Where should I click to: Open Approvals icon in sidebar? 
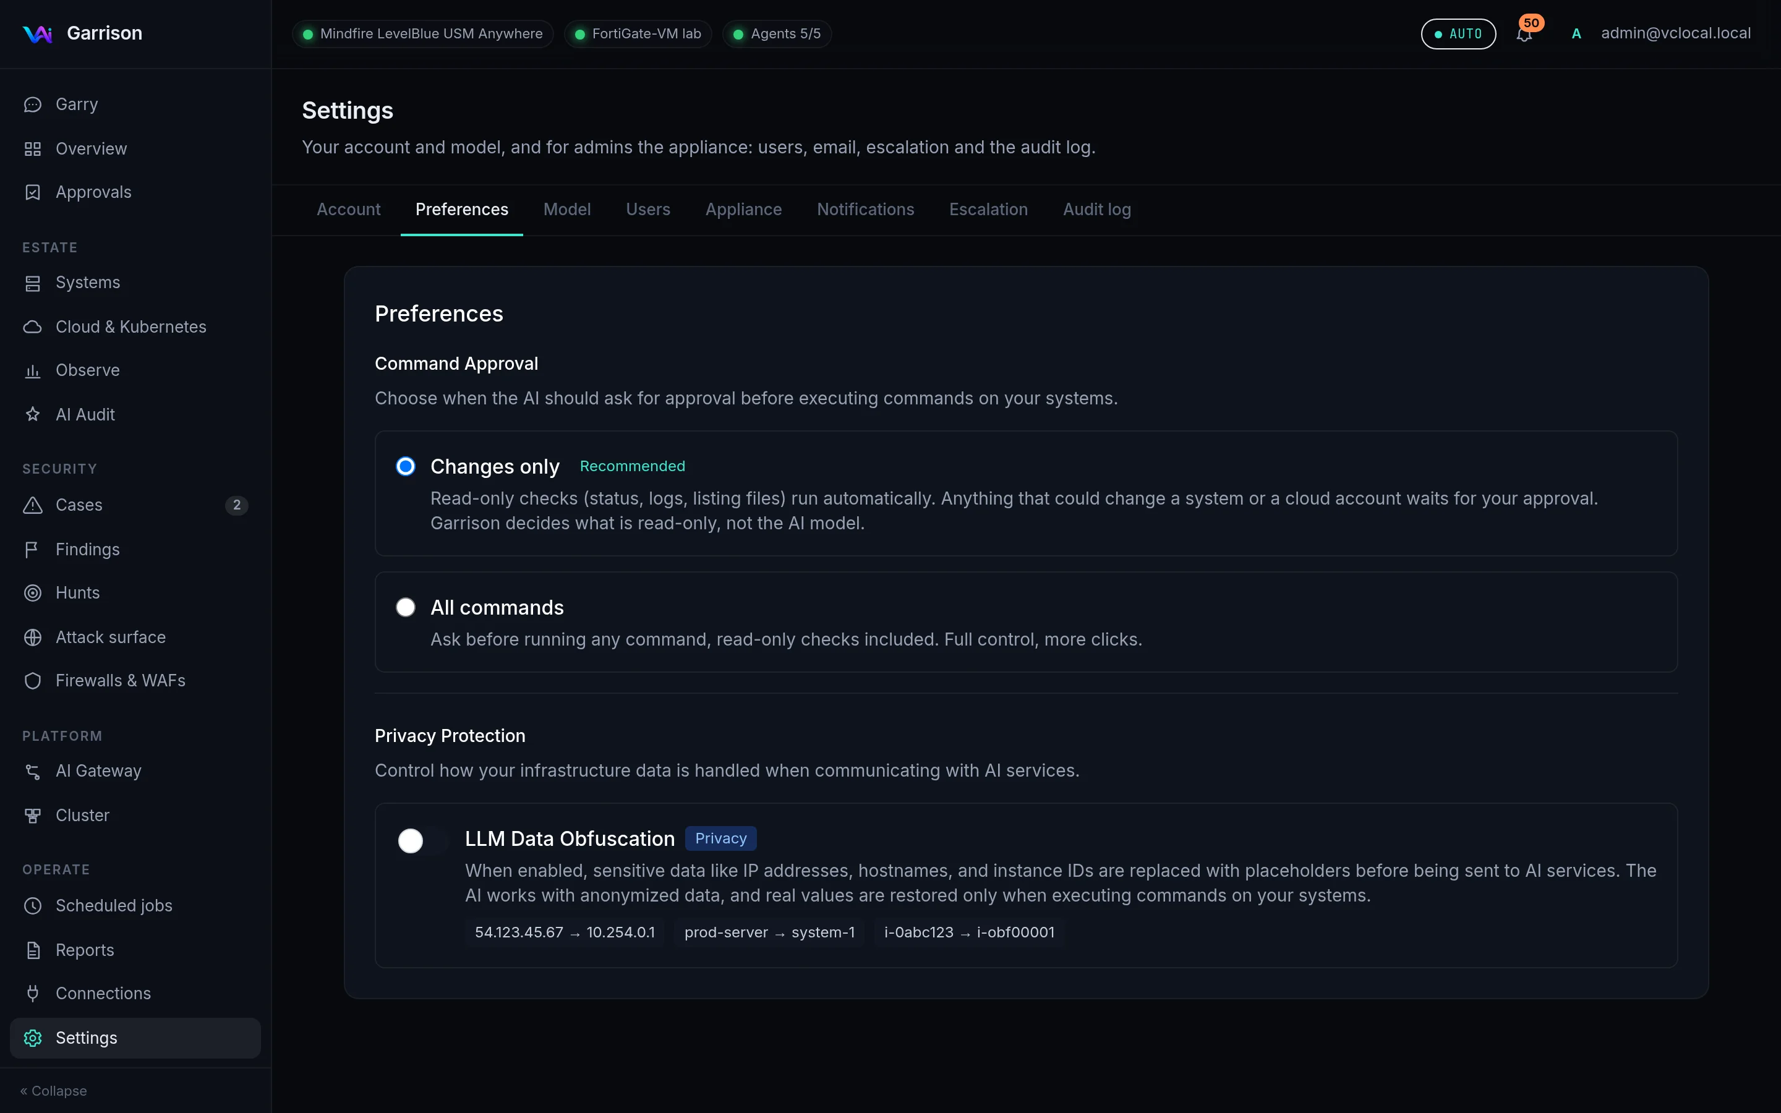pos(32,192)
